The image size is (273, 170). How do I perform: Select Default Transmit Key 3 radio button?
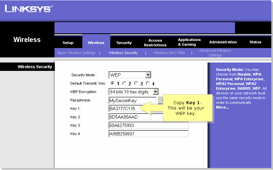click(x=136, y=83)
